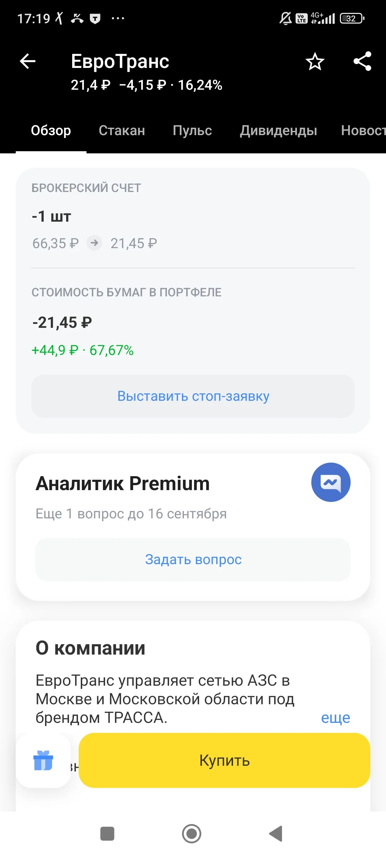
Task: Switch to the Пульс tab
Action: [x=192, y=130]
